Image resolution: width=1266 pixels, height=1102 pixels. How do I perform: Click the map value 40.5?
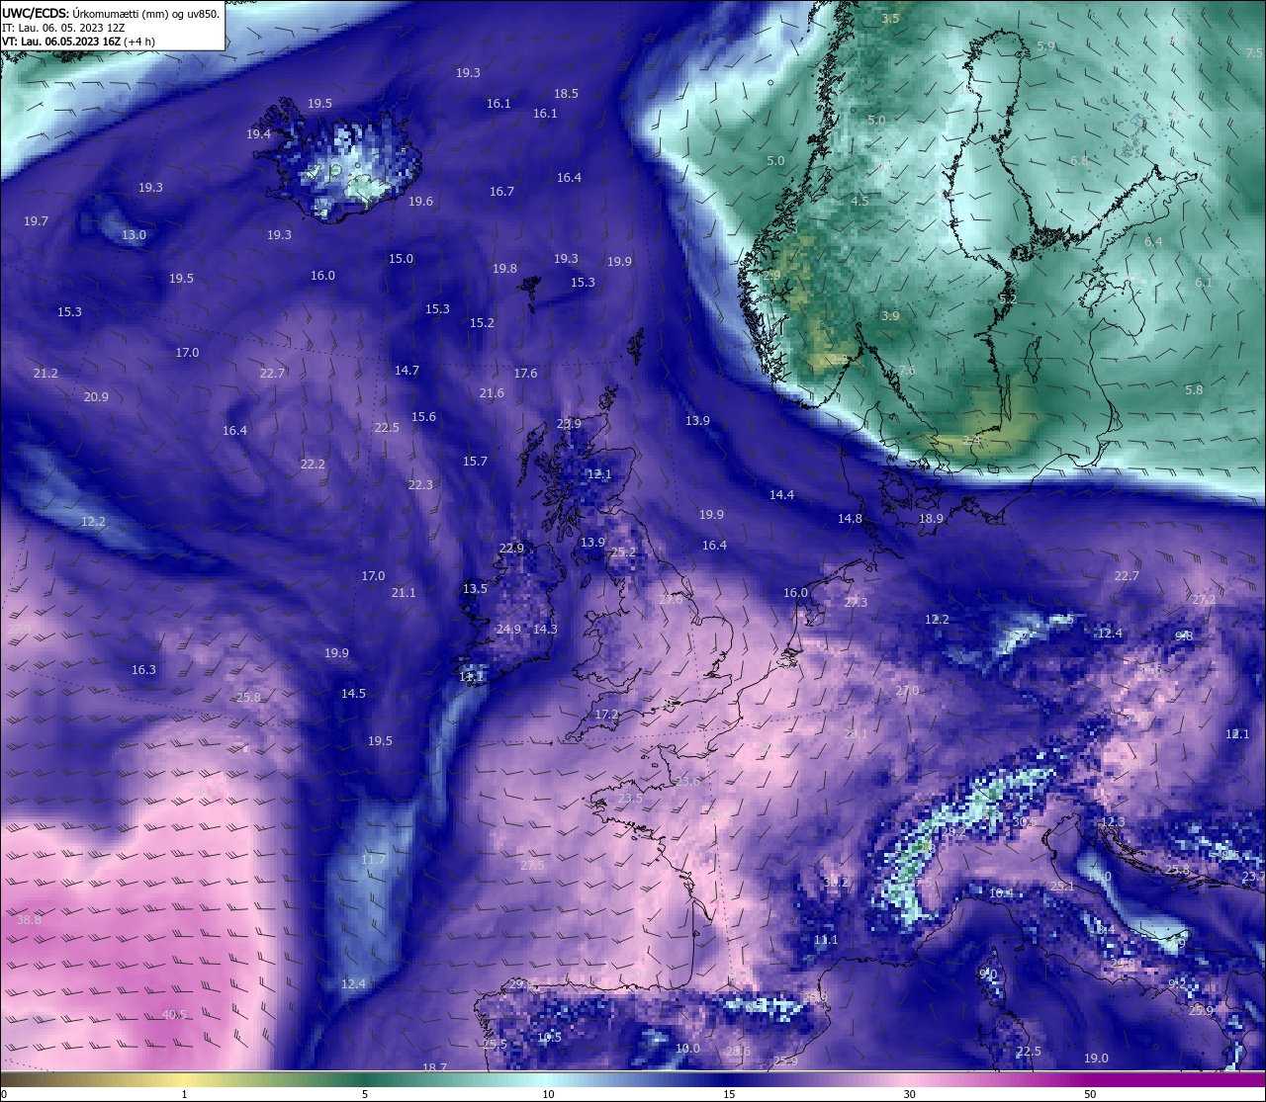[x=174, y=1015]
